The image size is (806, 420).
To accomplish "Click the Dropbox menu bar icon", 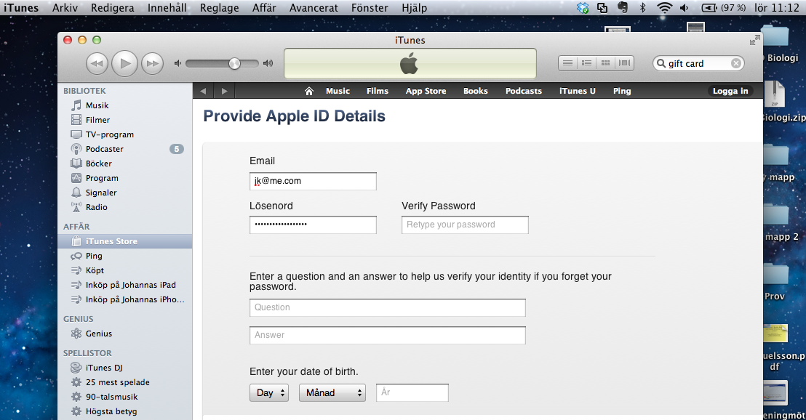I will (583, 8).
